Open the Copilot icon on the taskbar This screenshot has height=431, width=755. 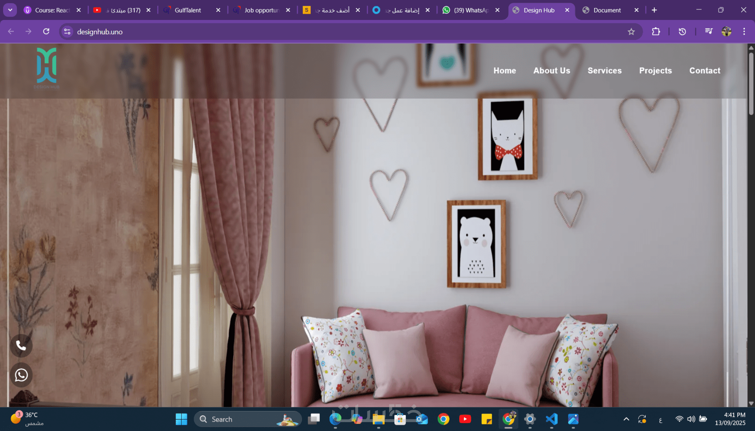[x=357, y=419]
